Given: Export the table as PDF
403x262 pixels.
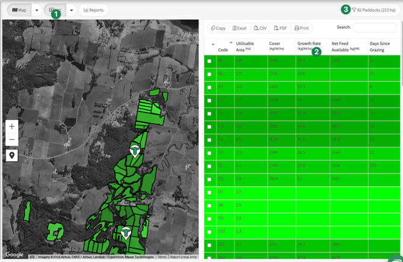Looking at the screenshot, I should point(280,28).
